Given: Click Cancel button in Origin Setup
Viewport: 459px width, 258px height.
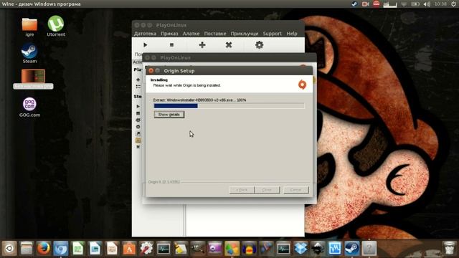Looking at the screenshot, I should 295,190.
